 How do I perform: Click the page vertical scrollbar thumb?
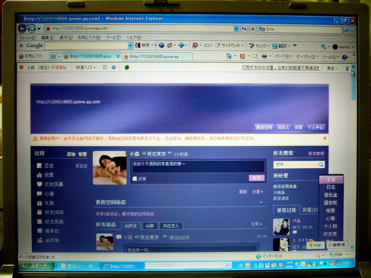click(353, 86)
